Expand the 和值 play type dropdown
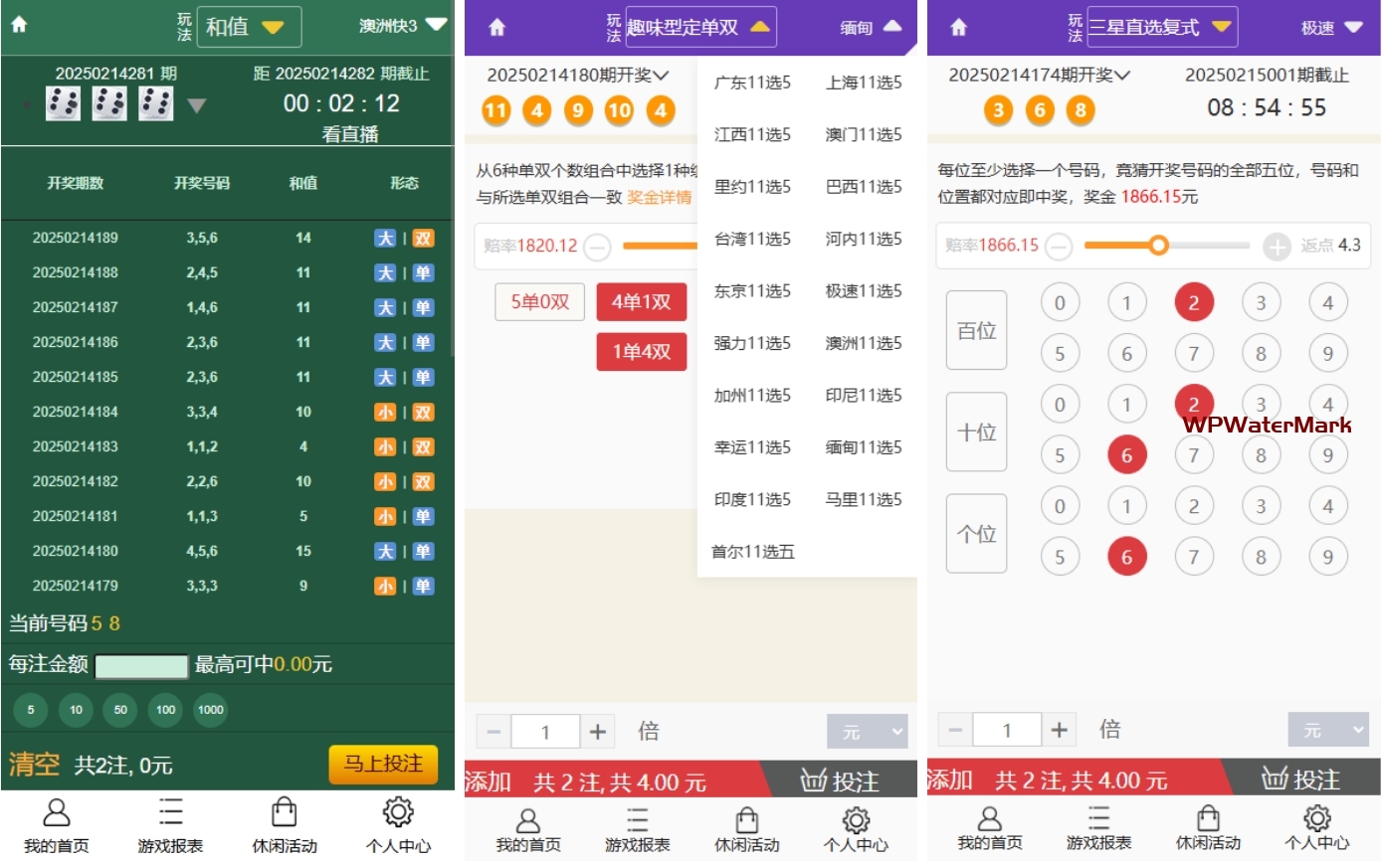The width and height of the screenshot is (1382, 865). (x=250, y=27)
